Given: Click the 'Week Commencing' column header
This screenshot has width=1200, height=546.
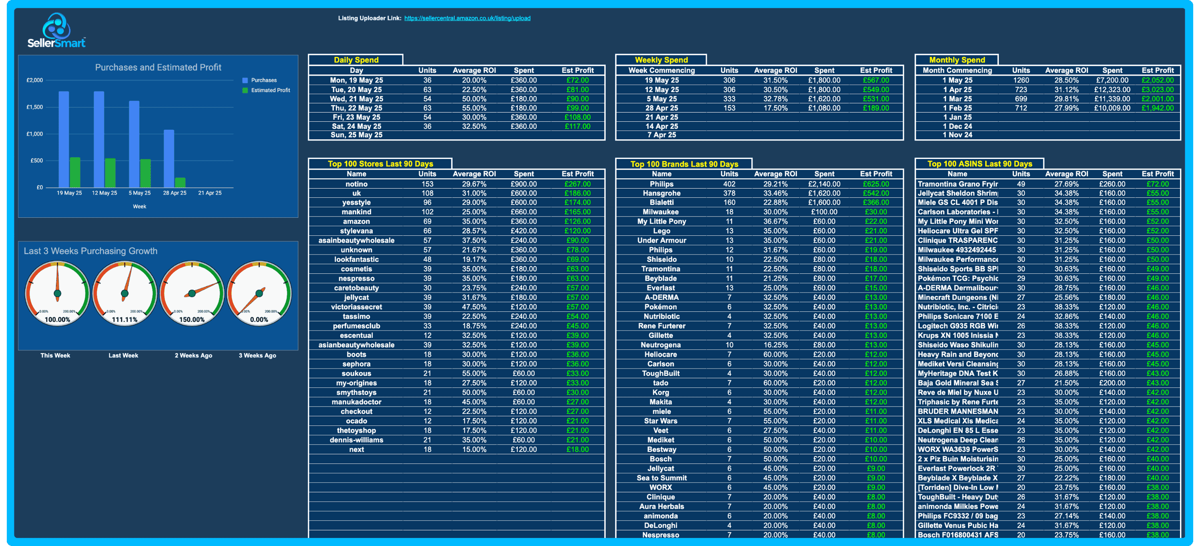Looking at the screenshot, I should [x=662, y=70].
